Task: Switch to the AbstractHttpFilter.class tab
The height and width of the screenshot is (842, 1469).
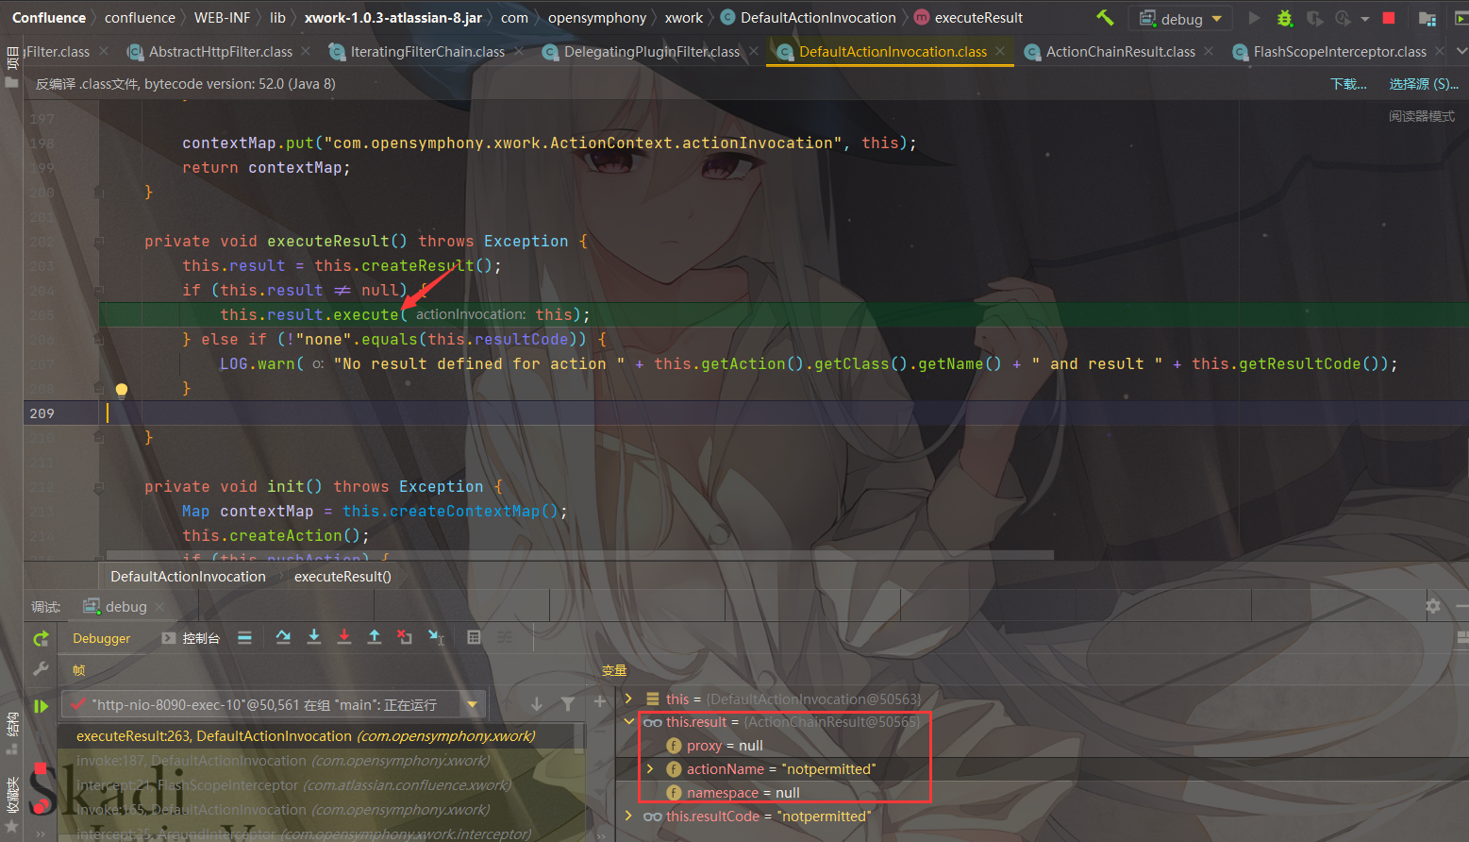Action: [220, 52]
